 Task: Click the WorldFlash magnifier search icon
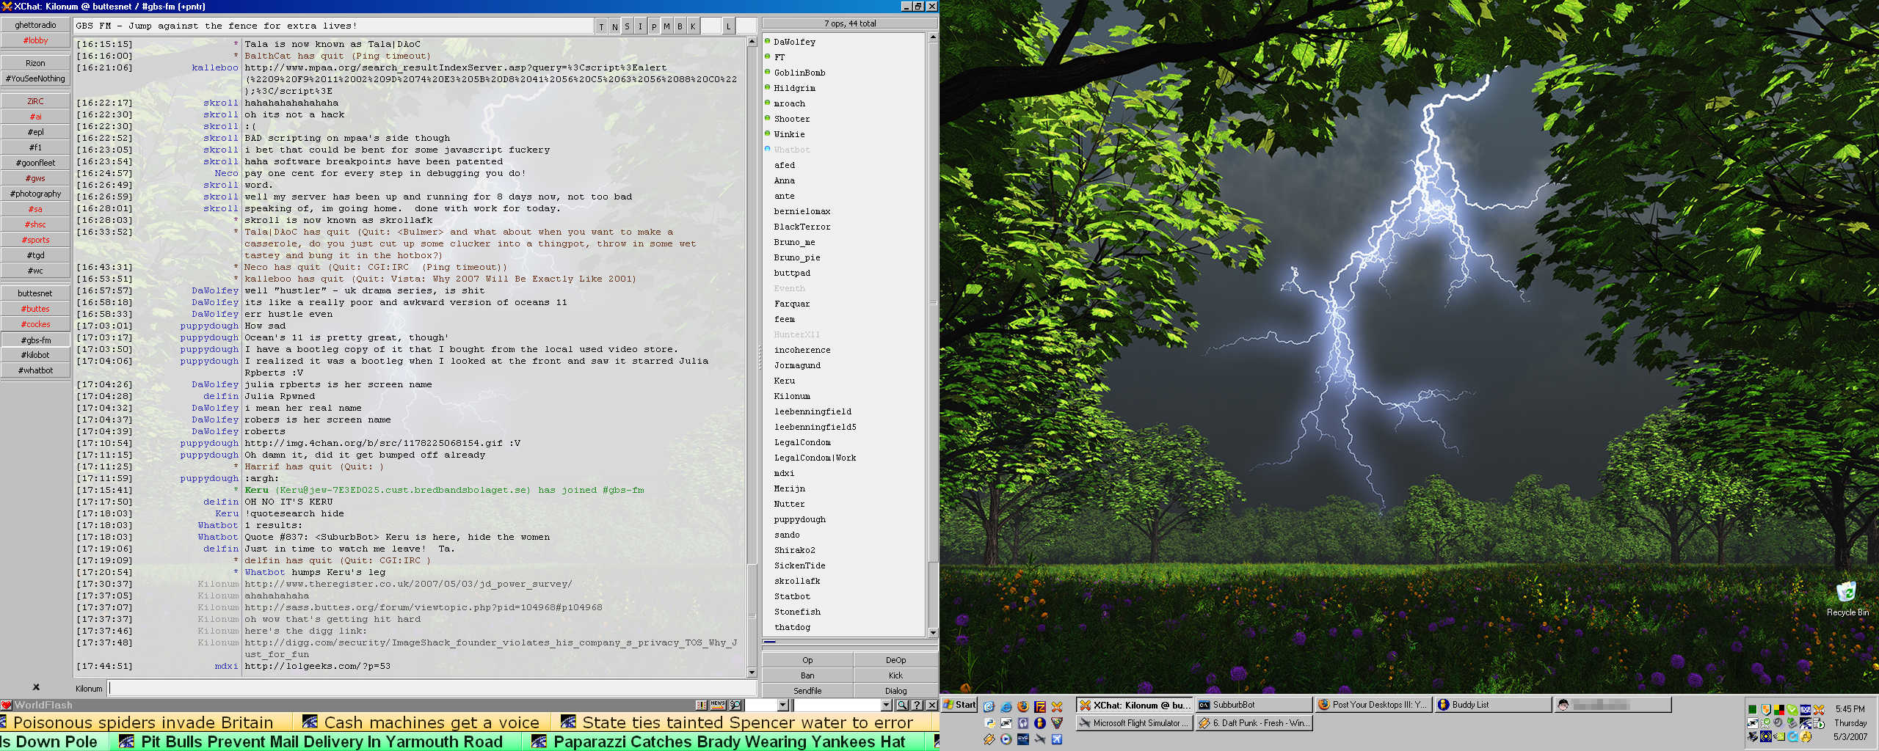(902, 705)
